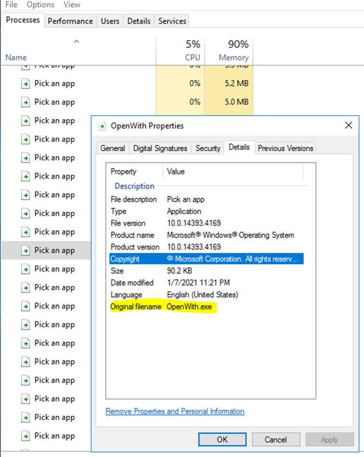This screenshot has height=457, width=364.
Task: Select the Pick an app row using 5.2 MB
Action: tap(127, 84)
